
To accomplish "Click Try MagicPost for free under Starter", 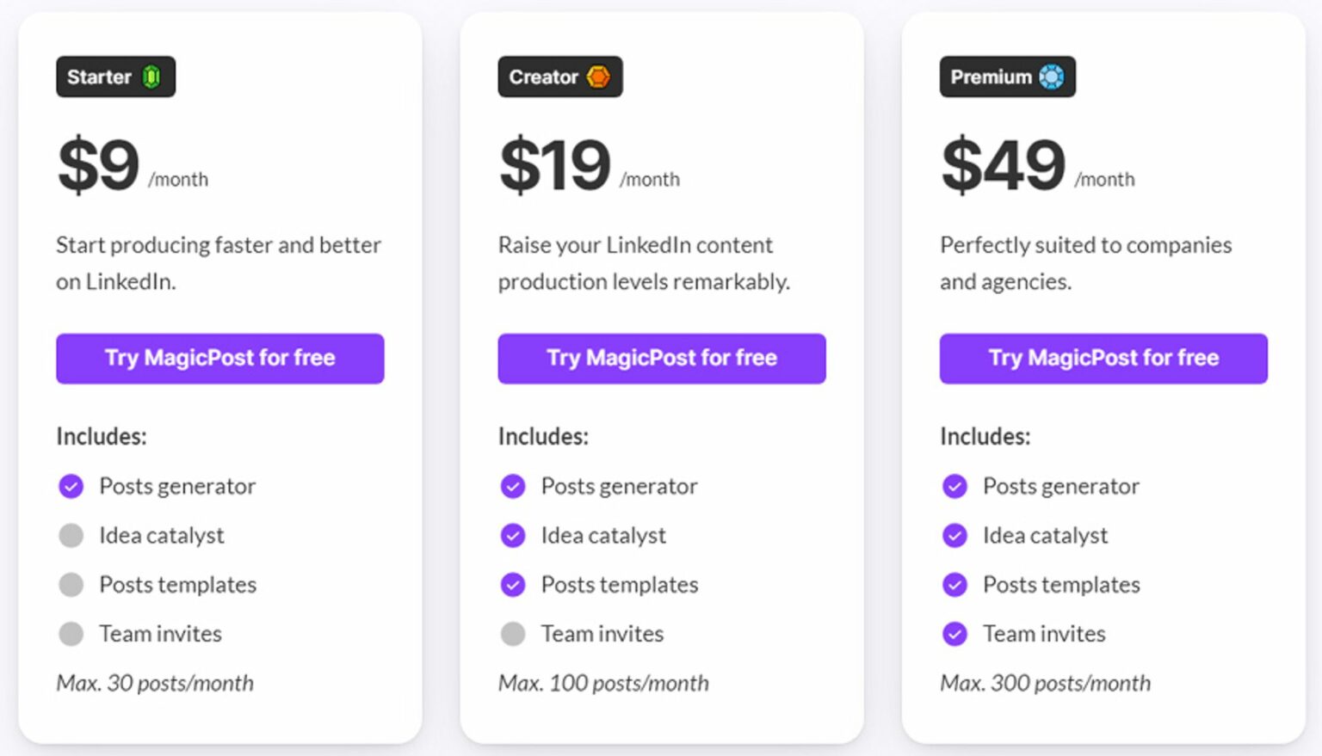I will pyautogui.click(x=219, y=359).
